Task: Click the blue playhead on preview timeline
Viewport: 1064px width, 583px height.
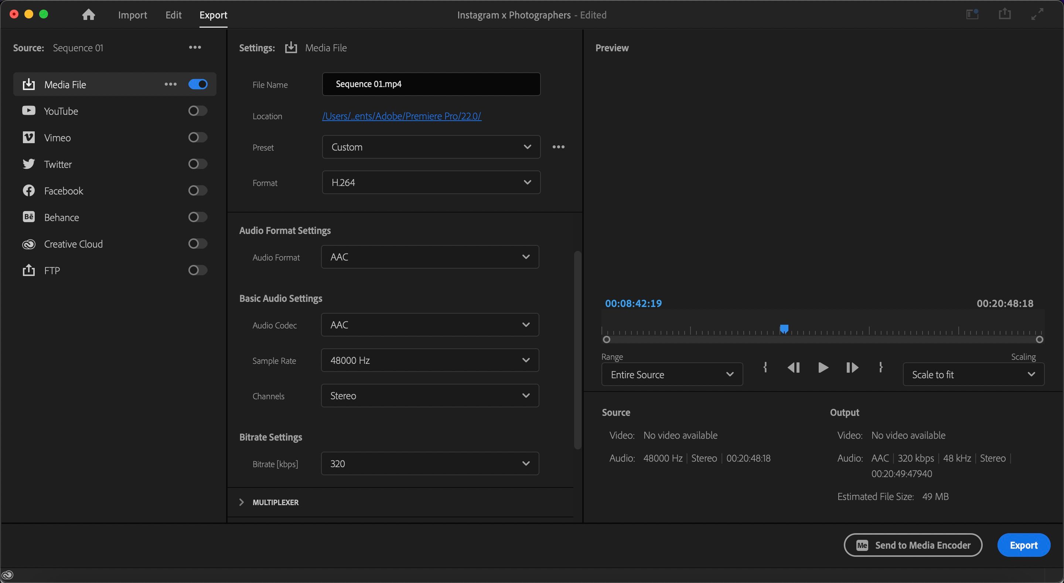Action: (784, 329)
